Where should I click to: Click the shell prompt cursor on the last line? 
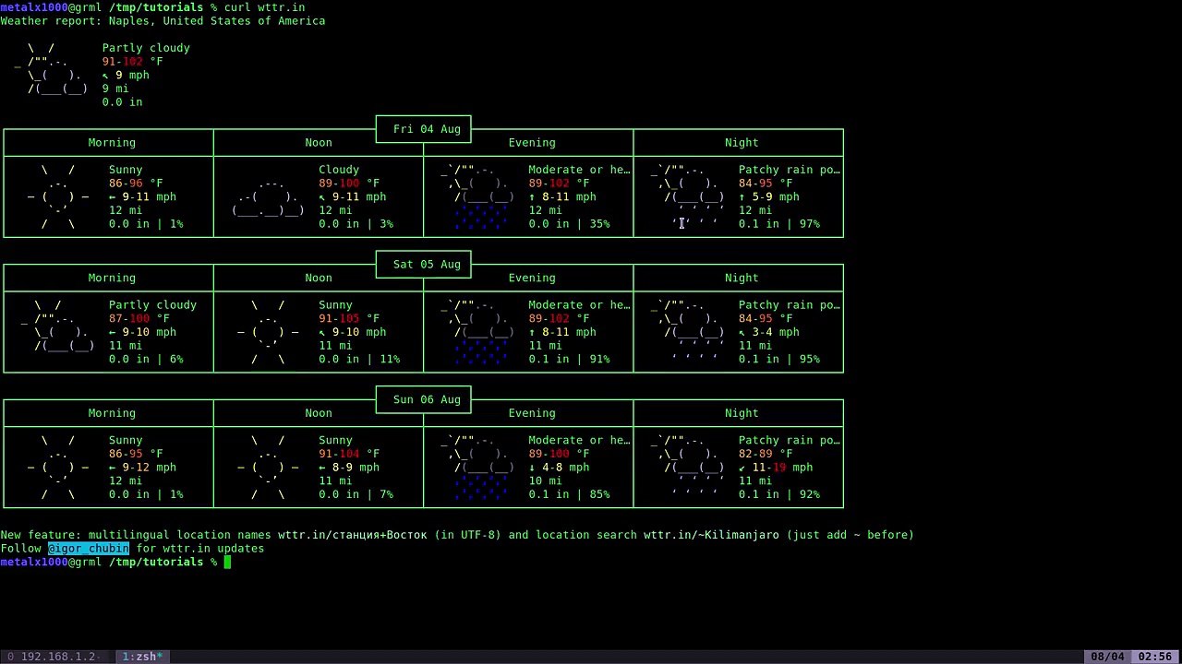(x=227, y=562)
